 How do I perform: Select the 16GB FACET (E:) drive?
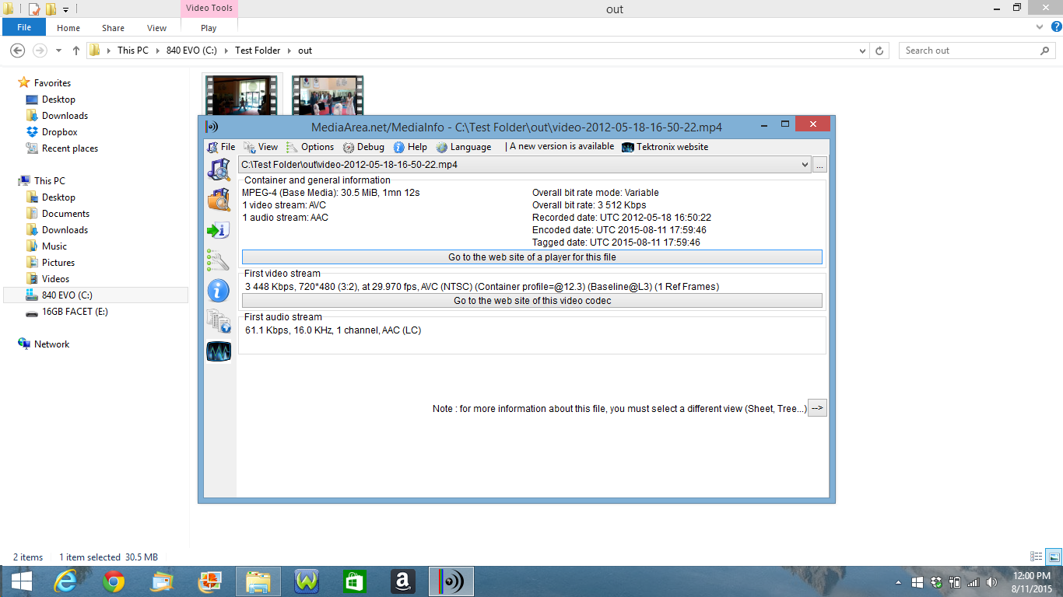click(75, 312)
